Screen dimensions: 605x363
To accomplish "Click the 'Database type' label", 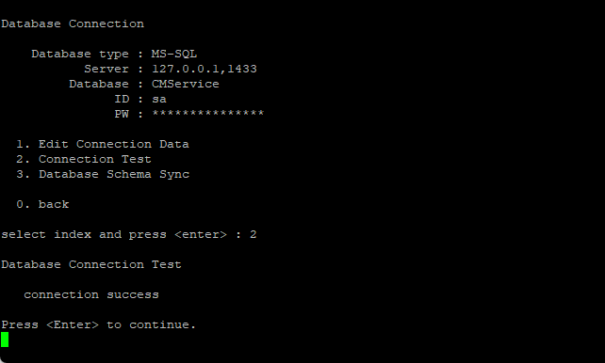I will (x=80, y=54).
